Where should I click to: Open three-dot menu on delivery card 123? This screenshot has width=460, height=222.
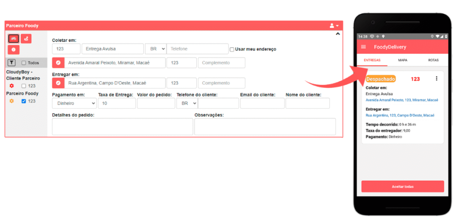[x=436, y=79]
